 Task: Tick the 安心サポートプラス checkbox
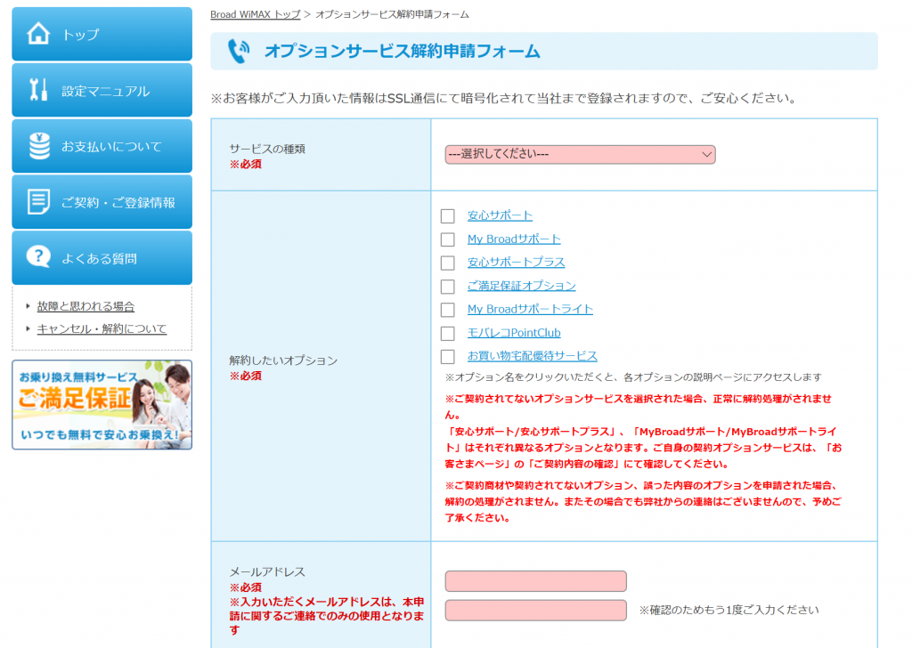pos(447,263)
